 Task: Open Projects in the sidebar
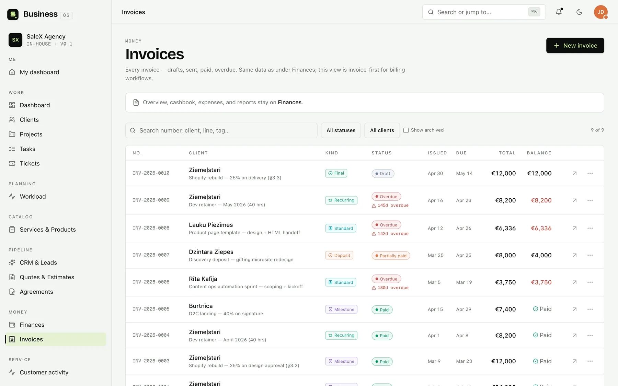56,134
